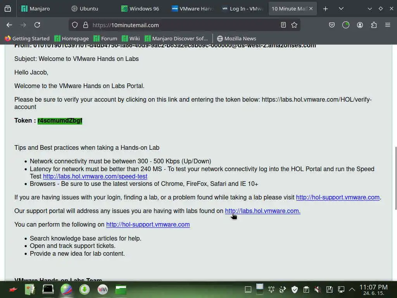The height and width of the screenshot is (298, 397).
Task: Toggle reader view in the address bar
Action: coord(283,25)
